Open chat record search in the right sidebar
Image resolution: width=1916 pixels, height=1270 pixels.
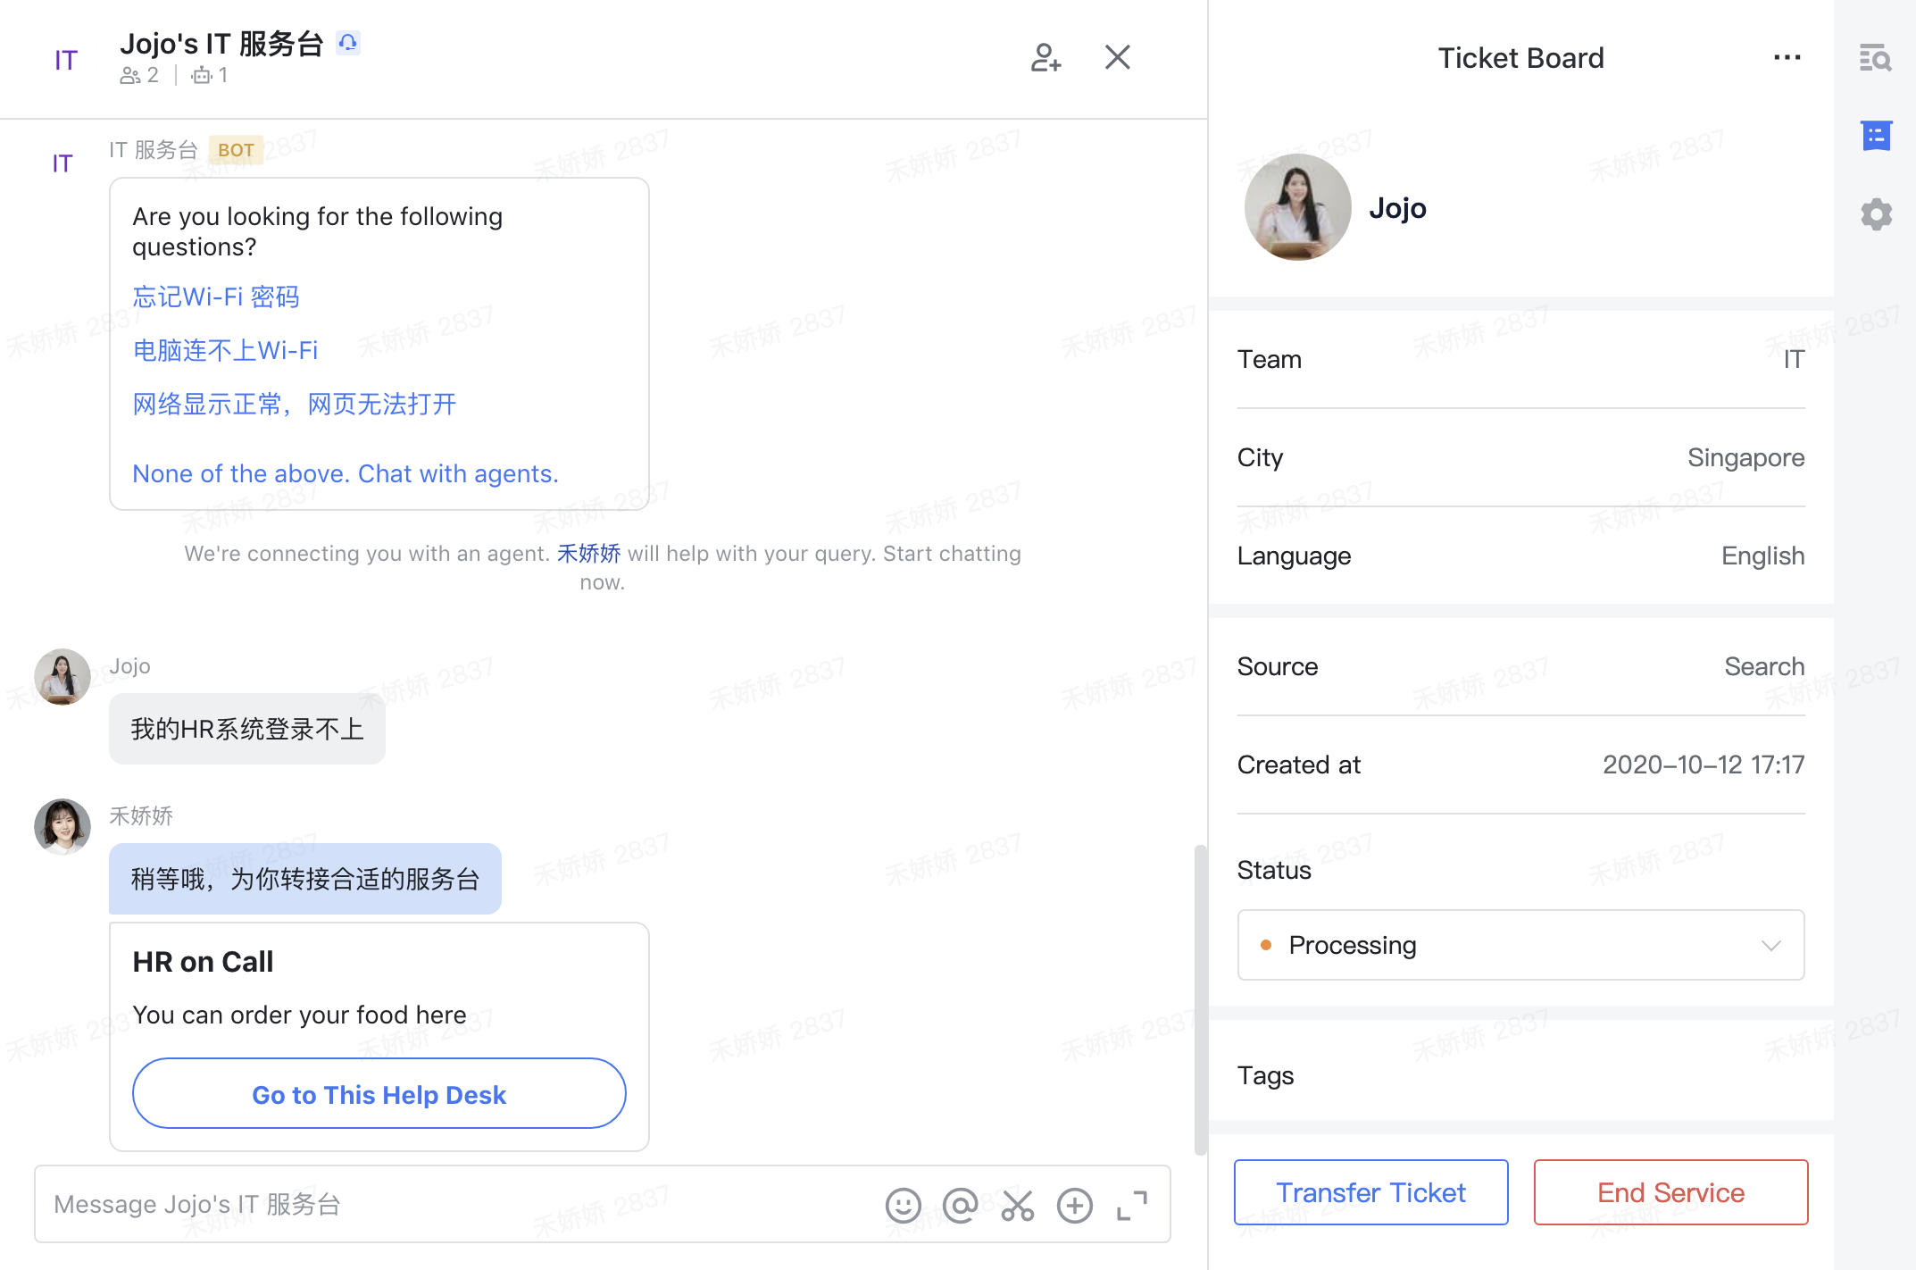tap(1875, 57)
